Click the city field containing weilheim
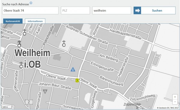Viewport: 180px width, 110px height. coord(112,10)
